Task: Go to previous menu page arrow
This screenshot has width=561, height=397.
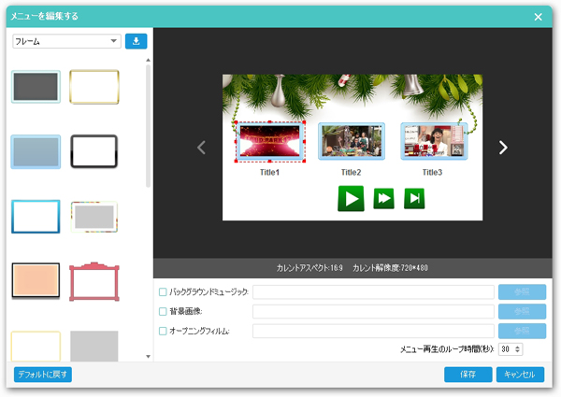Action: click(x=200, y=147)
